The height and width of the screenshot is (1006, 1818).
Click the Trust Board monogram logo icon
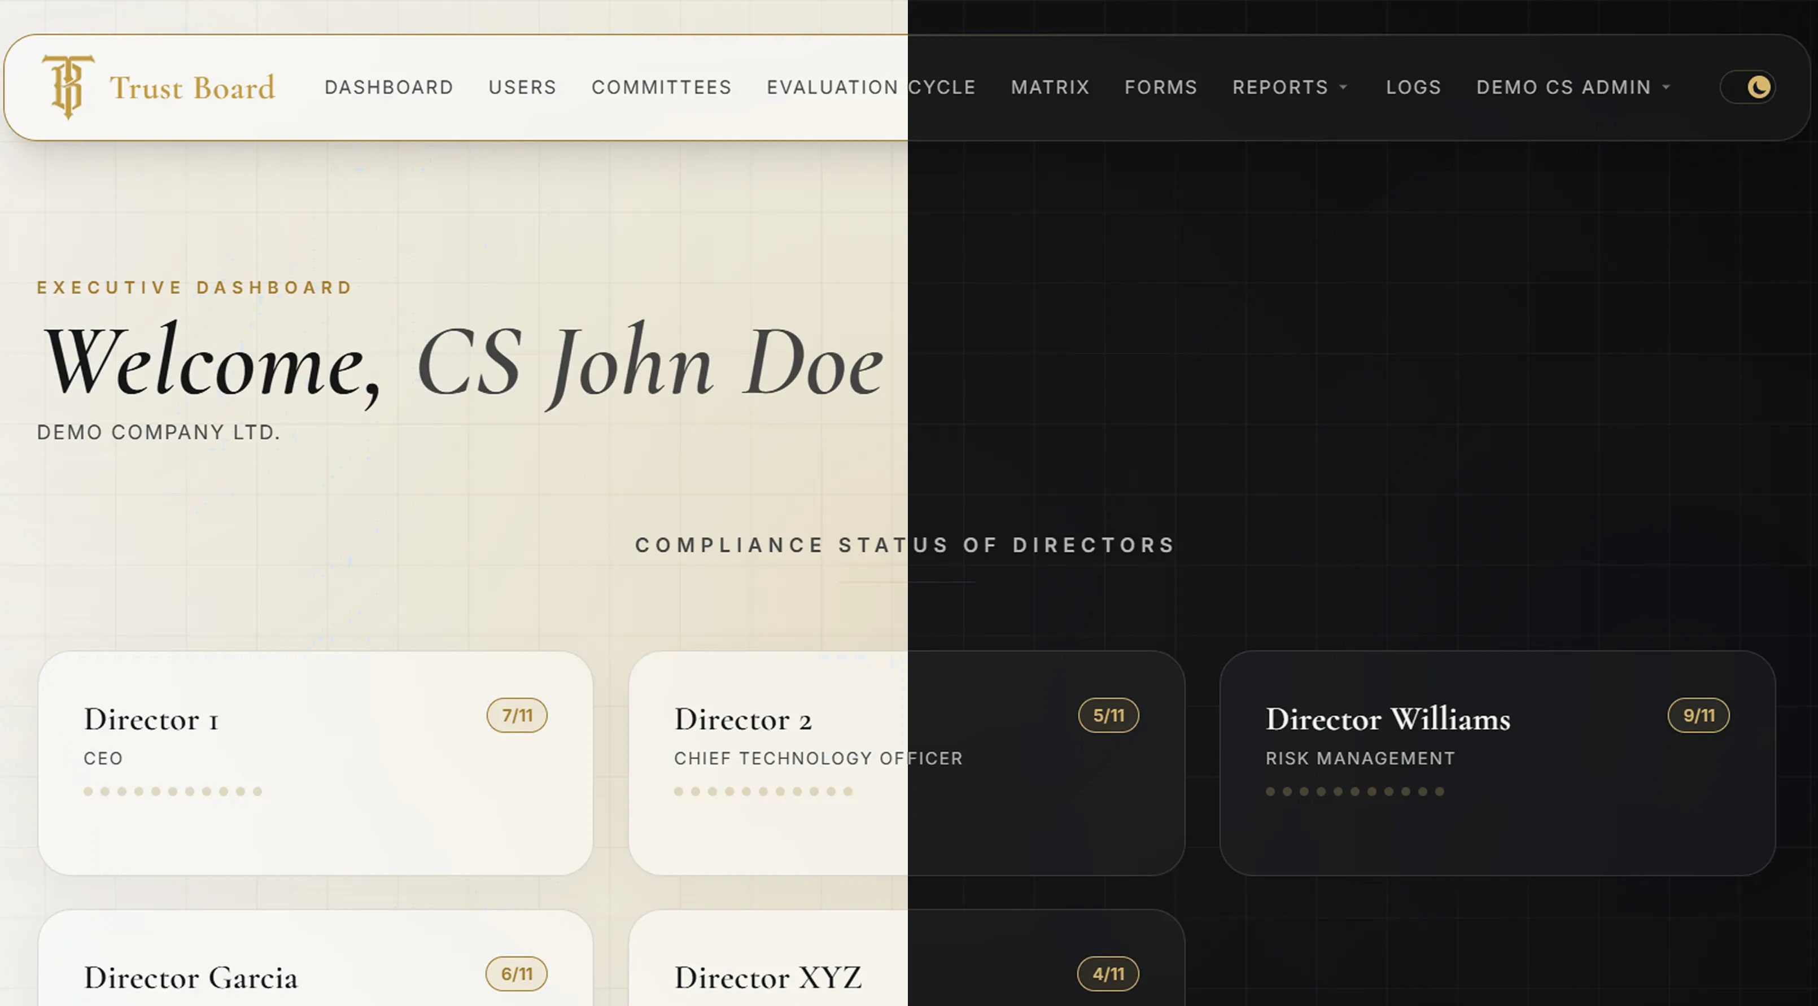68,87
